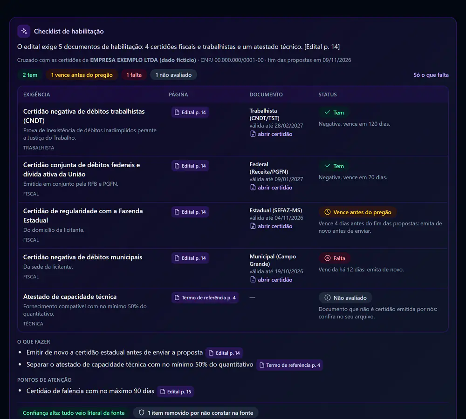Open 'abrir certidão' for Estadual (SEFAZ-MS)
This screenshot has width=466, height=419.
tap(271, 226)
